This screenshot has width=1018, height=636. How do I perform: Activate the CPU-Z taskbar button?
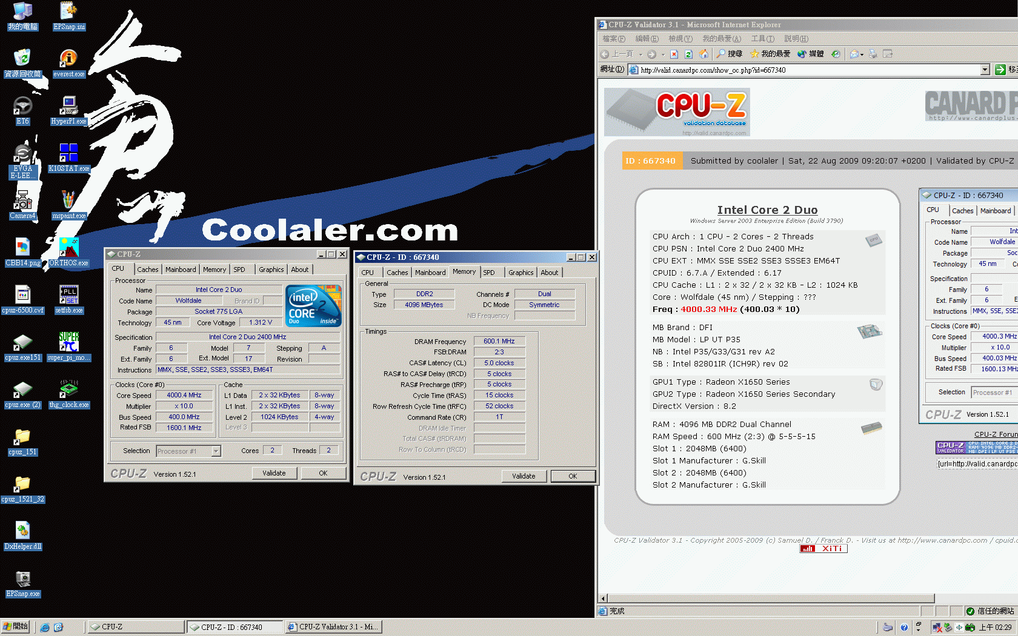tap(136, 627)
